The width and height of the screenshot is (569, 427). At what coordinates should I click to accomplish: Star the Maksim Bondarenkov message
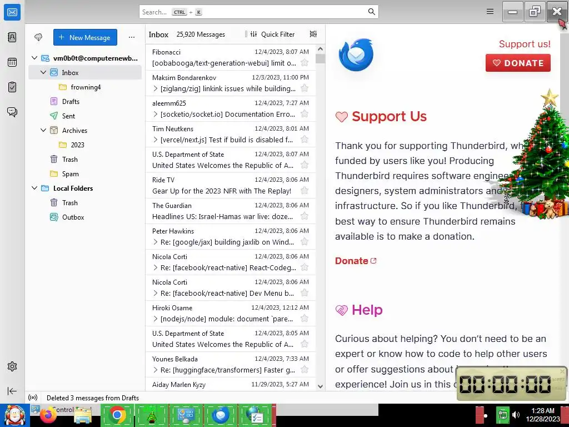[x=305, y=88]
